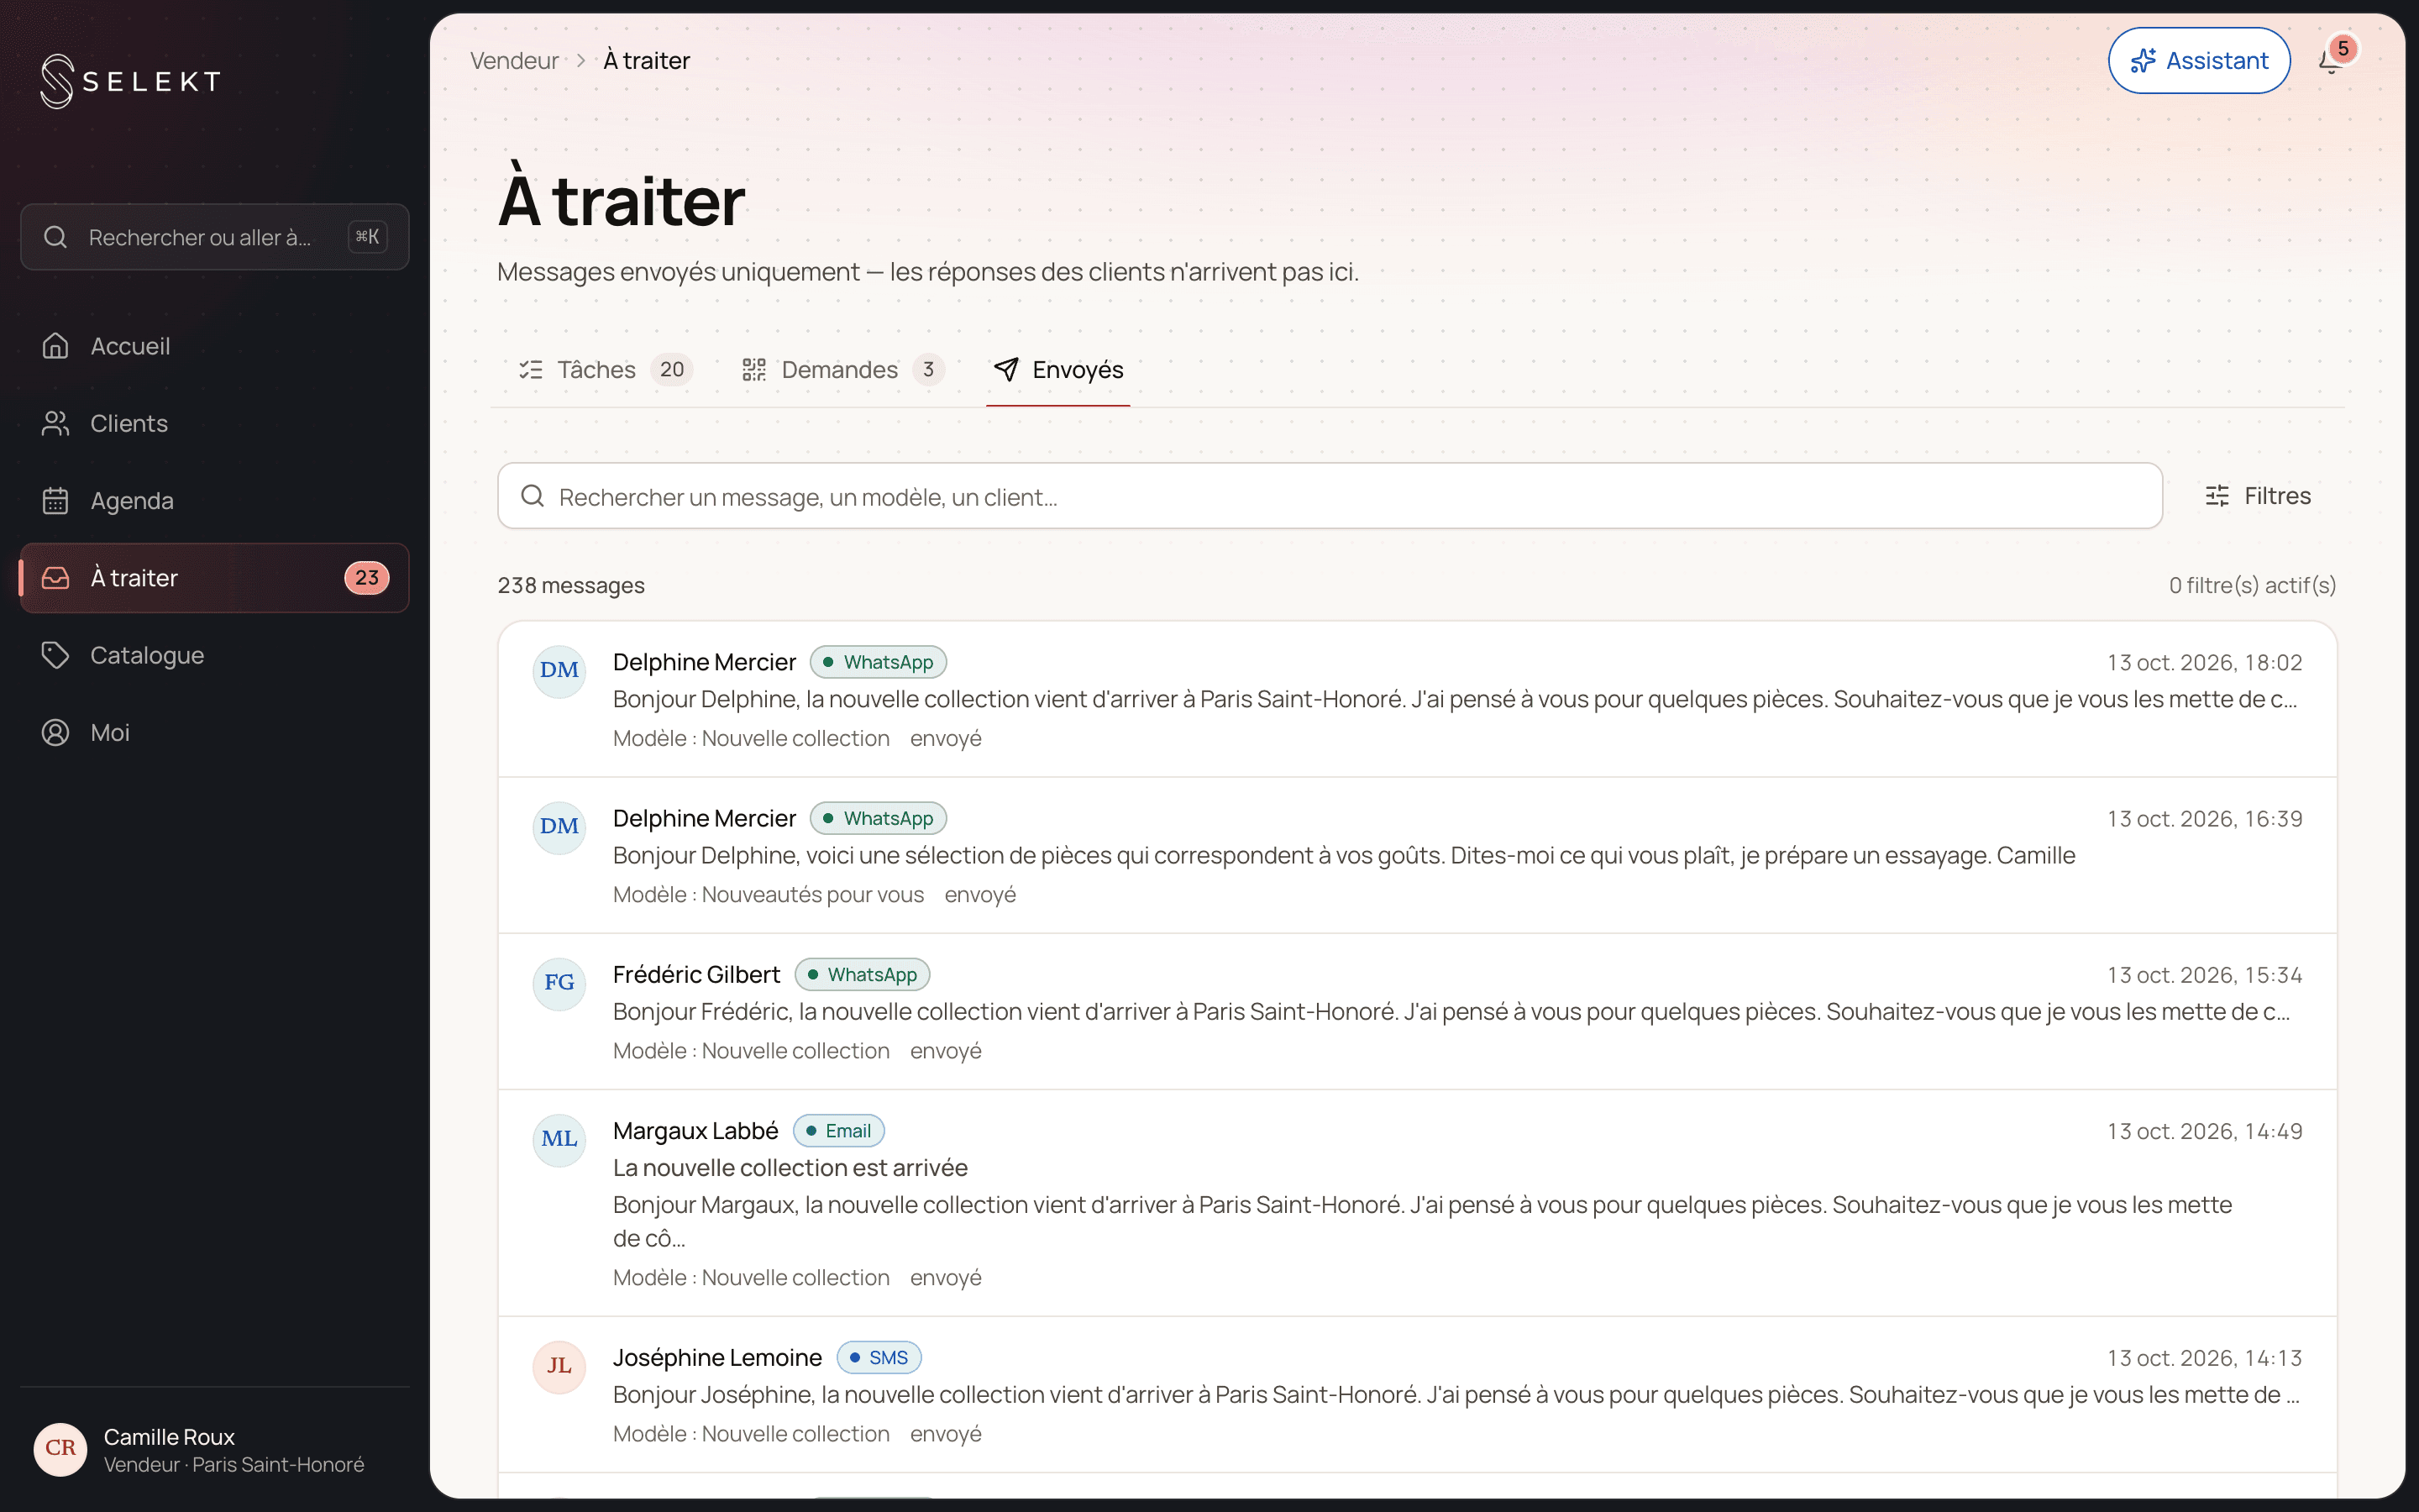Open the Filtres panel

pyautogui.click(x=2258, y=496)
